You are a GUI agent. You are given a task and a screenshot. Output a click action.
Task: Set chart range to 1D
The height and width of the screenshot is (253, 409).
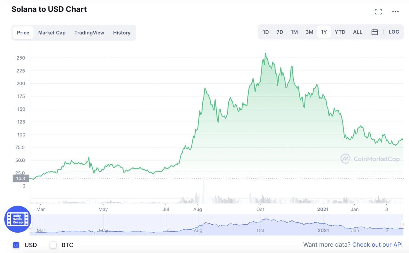(x=266, y=32)
